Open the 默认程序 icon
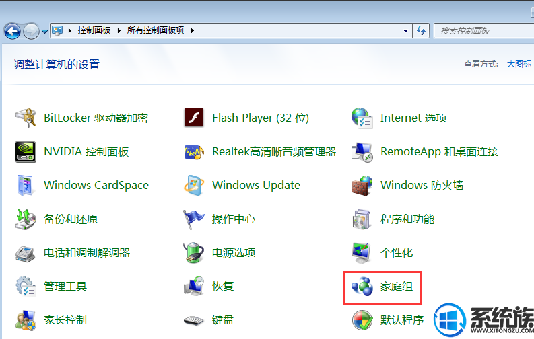This screenshot has height=339, width=534. [362, 320]
